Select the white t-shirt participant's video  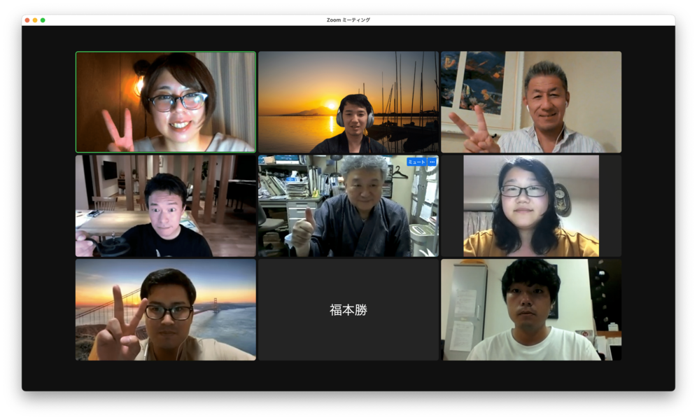(x=530, y=309)
